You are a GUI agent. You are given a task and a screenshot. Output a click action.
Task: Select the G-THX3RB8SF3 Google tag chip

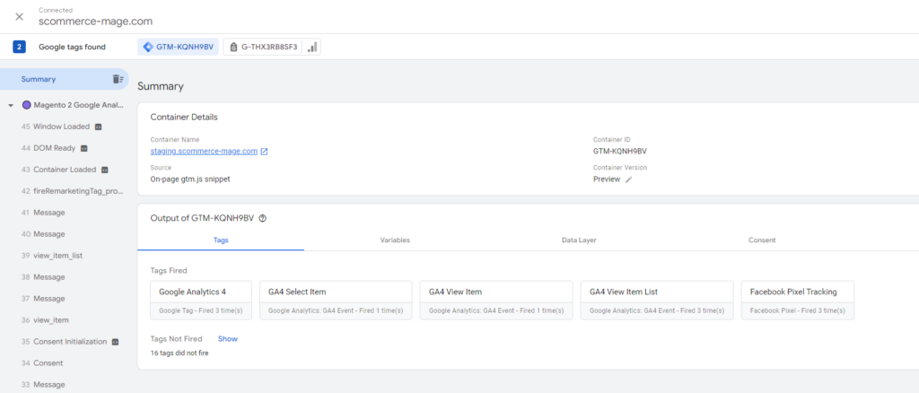[263, 47]
